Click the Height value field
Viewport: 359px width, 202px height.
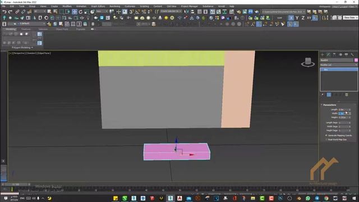point(343,117)
